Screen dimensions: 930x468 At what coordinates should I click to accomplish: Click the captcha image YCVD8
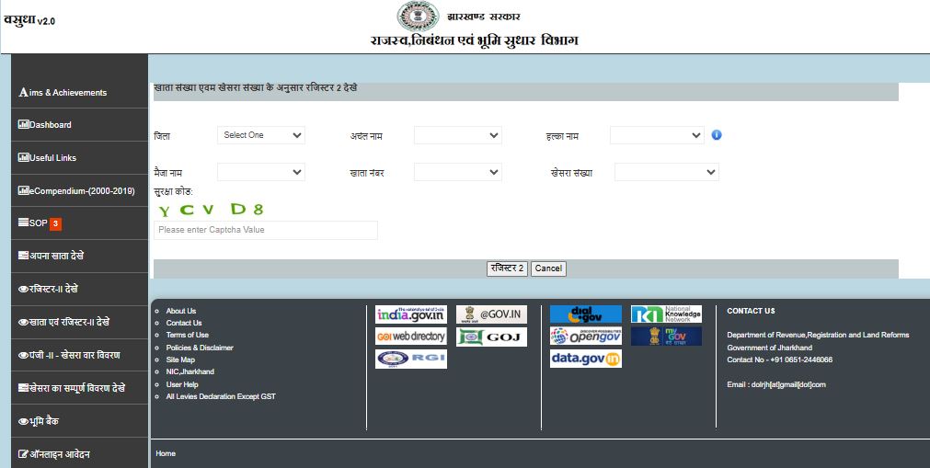pyautogui.click(x=211, y=210)
